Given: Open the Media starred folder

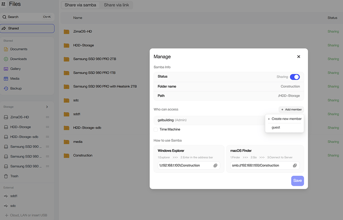Looking at the screenshot, I should [14, 79].
